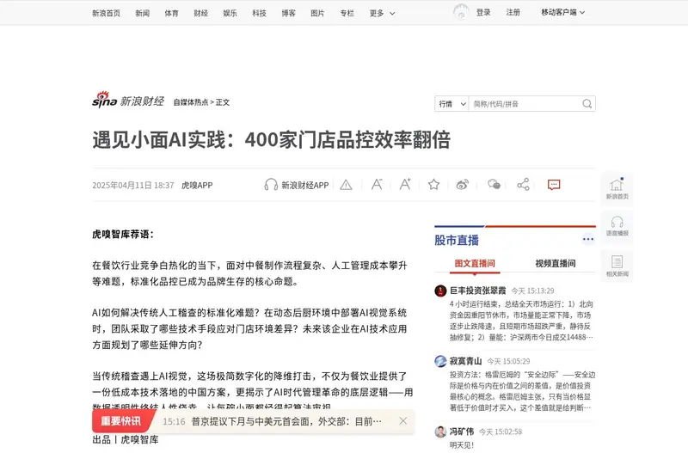
Task: Decrease the font size with A- icon
Action: [x=377, y=185]
